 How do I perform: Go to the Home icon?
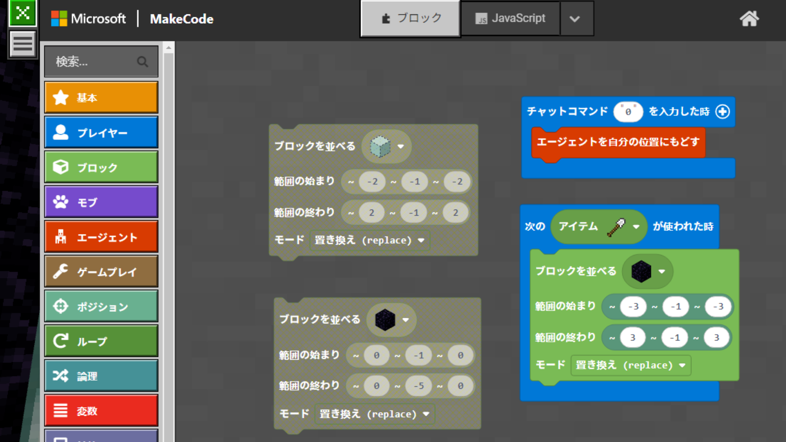(749, 19)
